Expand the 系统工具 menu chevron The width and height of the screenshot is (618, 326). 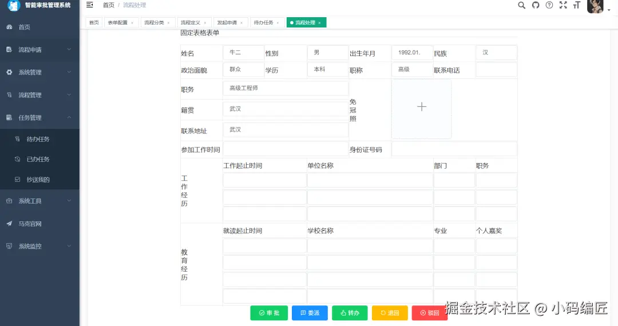click(x=69, y=200)
